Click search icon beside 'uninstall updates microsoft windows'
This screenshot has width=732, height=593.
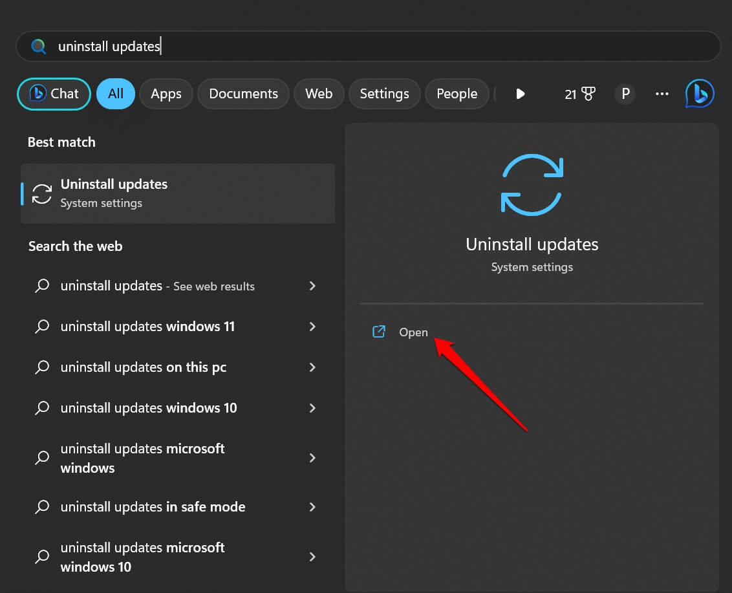coord(42,458)
